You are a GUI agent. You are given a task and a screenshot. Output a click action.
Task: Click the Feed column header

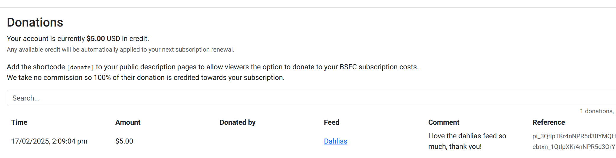click(x=332, y=122)
